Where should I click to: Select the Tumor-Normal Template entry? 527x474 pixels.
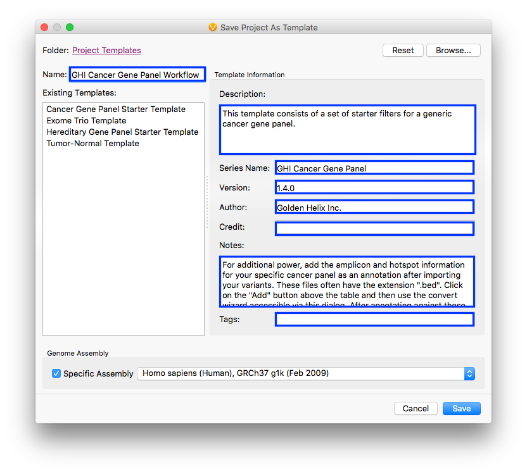[92, 143]
